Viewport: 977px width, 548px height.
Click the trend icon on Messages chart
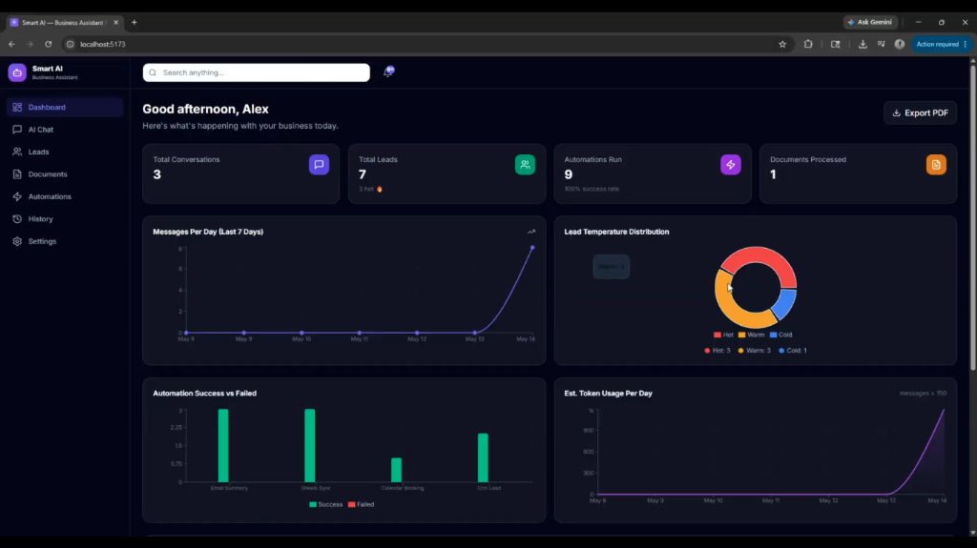[x=531, y=232]
